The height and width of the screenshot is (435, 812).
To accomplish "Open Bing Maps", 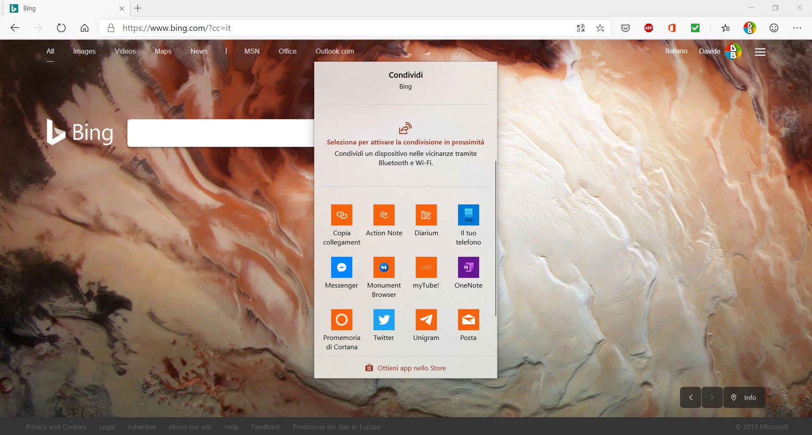I will [163, 51].
